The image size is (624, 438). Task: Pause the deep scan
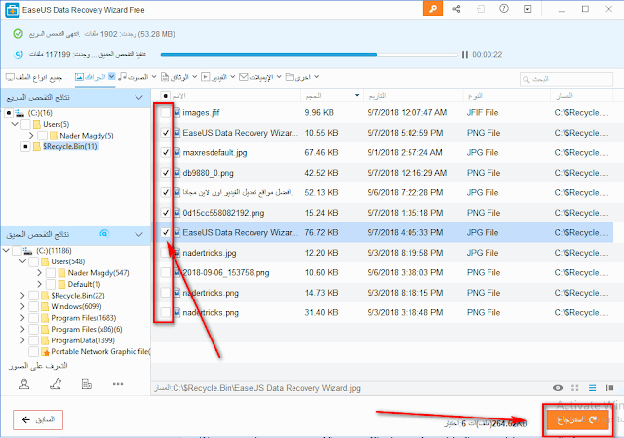coord(464,55)
